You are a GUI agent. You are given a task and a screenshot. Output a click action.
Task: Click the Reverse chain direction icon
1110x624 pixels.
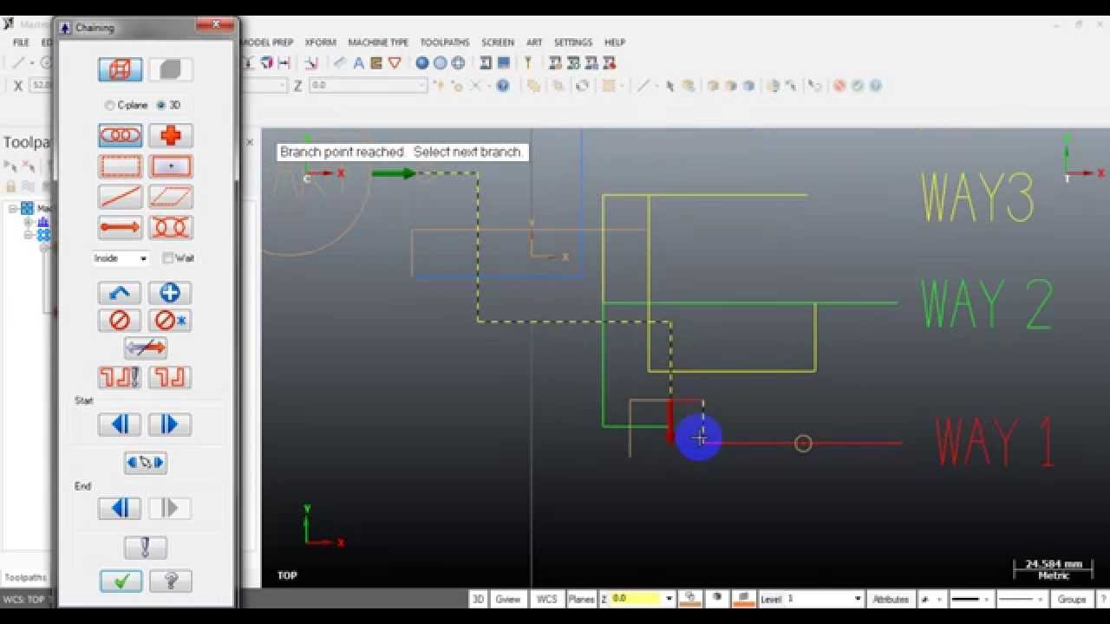pyautogui.click(x=146, y=348)
